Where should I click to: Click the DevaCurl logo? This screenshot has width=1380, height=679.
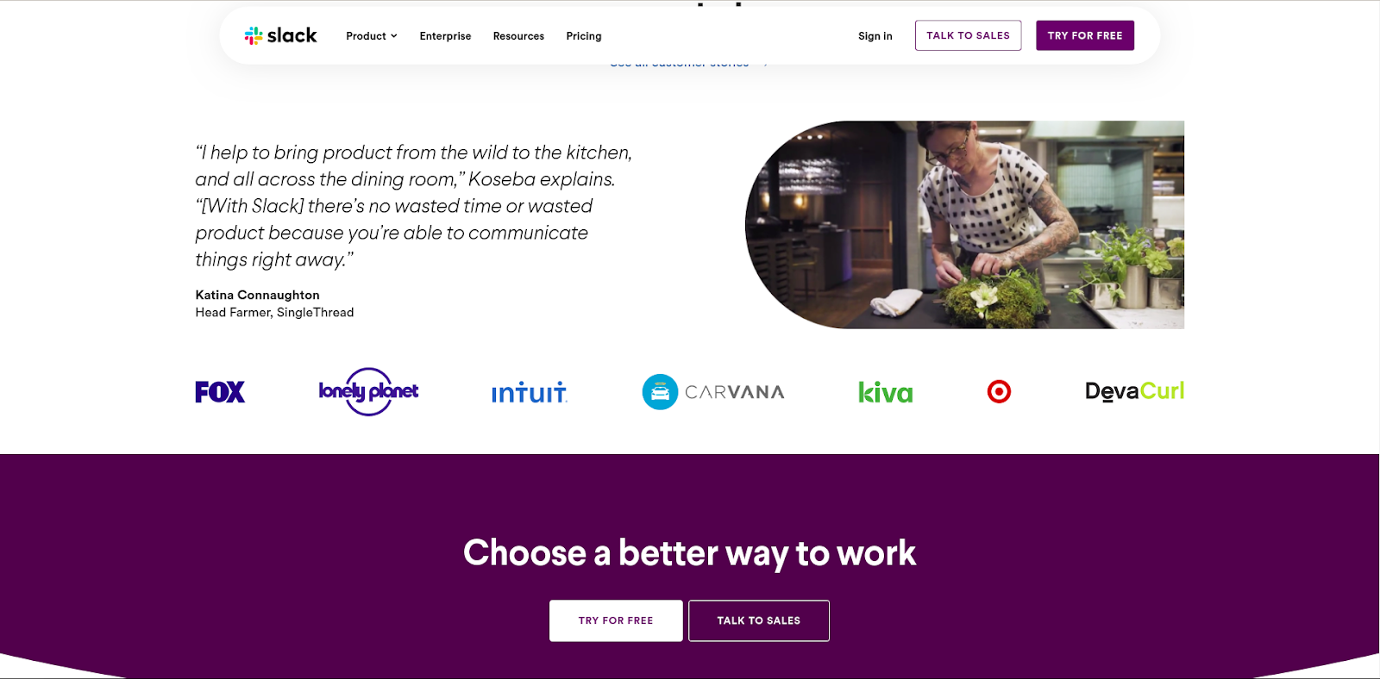(1134, 391)
